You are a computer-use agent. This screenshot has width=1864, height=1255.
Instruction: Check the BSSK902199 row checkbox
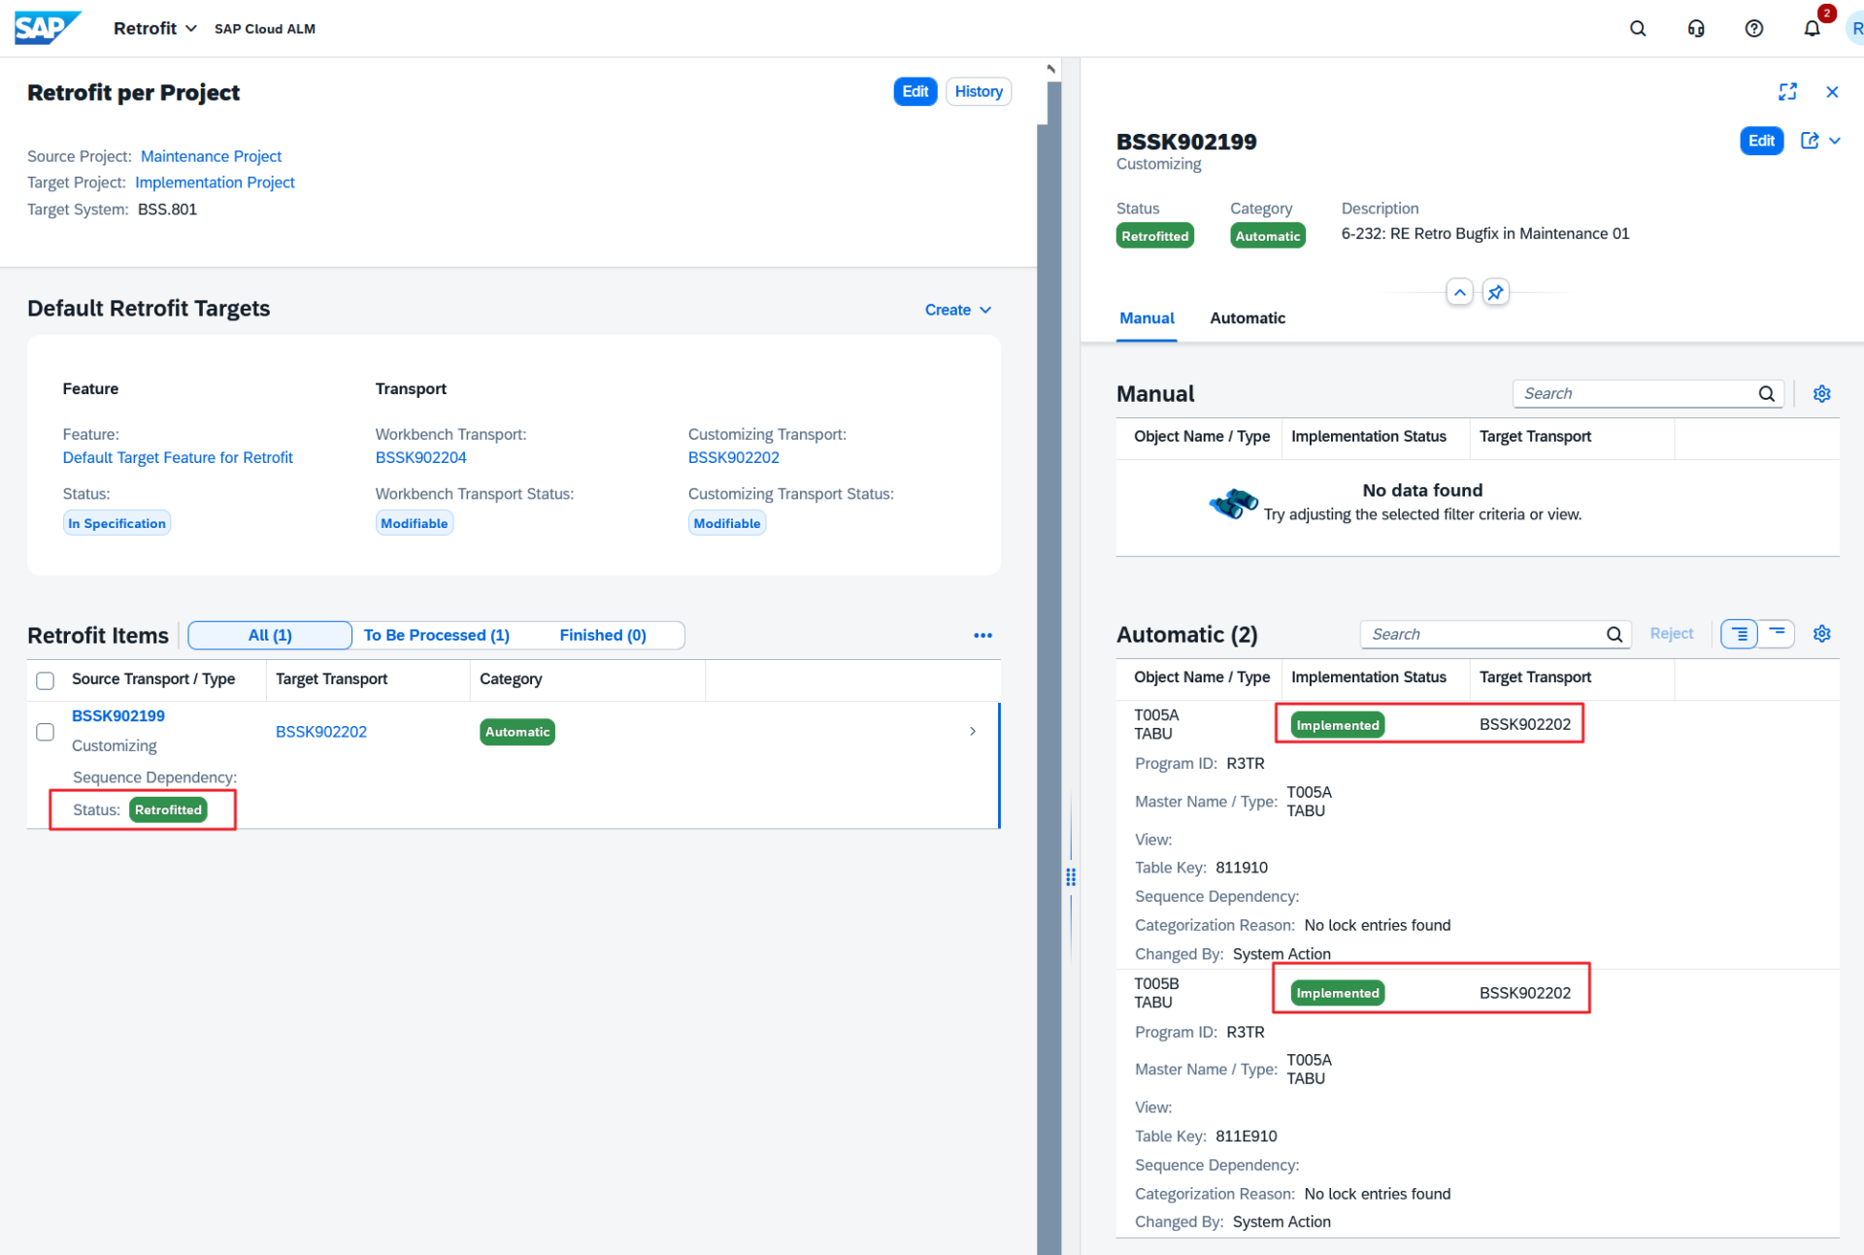point(45,732)
